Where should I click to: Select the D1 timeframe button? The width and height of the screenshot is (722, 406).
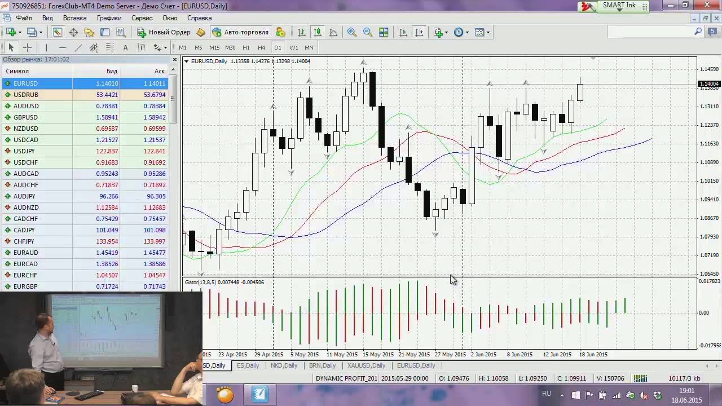point(278,48)
